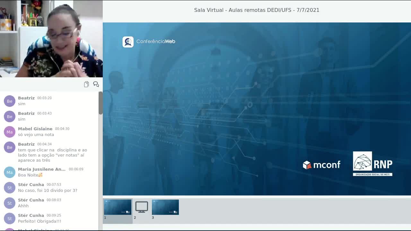Click Stér Cunha avatar at 00:08:03
The image size is (411, 231).
pos(10,203)
